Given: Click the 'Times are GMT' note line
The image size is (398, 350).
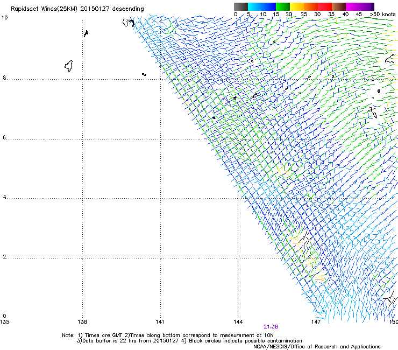Looking at the screenshot, I should 168,335.
